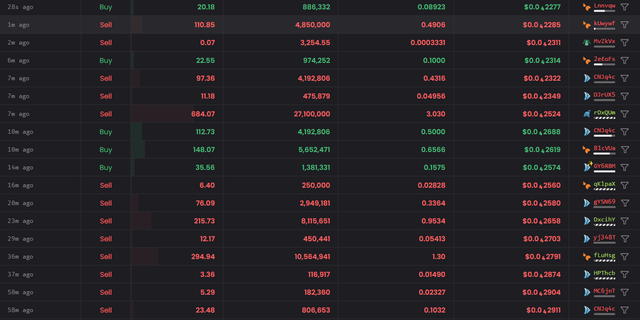Click the progress bar under qK1paX
This screenshot has width=640, height=320.
coord(604,189)
